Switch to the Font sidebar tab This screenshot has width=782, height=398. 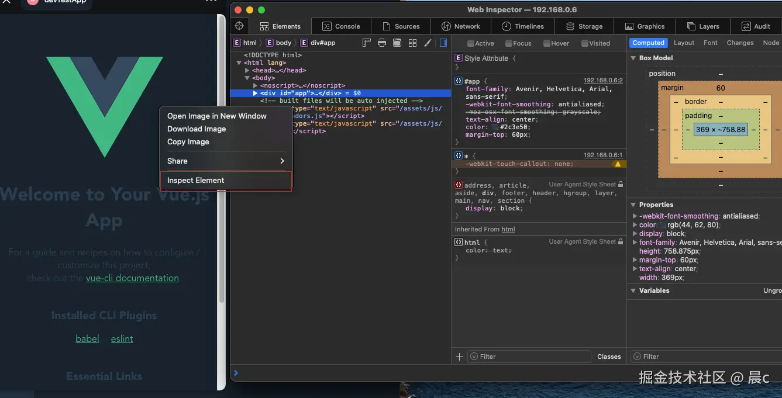(711, 43)
